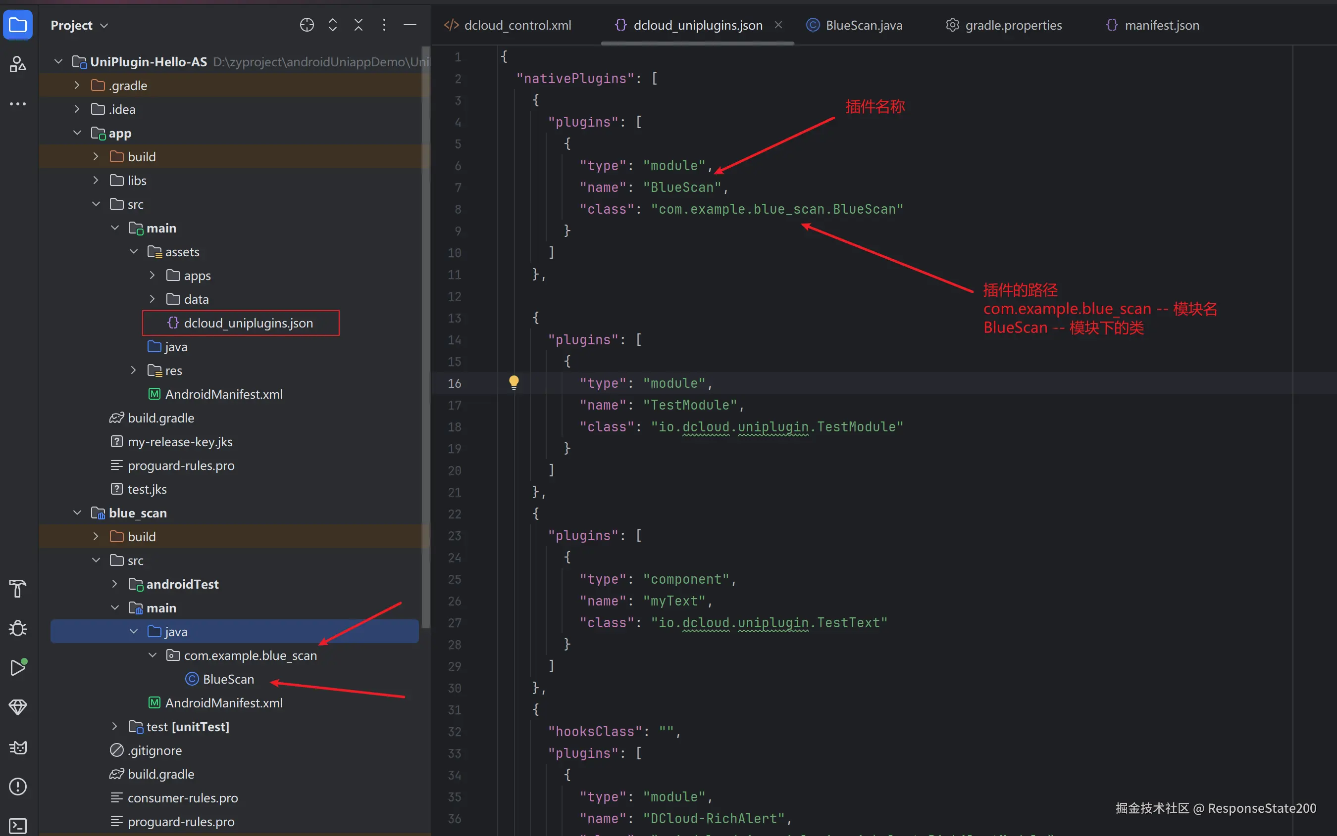Open the Terminal tool window icon
The width and height of the screenshot is (1337, 836).
[x=18, y=826]
